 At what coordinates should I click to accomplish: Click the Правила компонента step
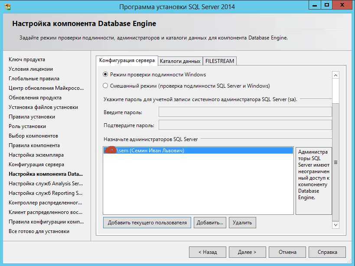pyautogui.click(x=34, y=145)
